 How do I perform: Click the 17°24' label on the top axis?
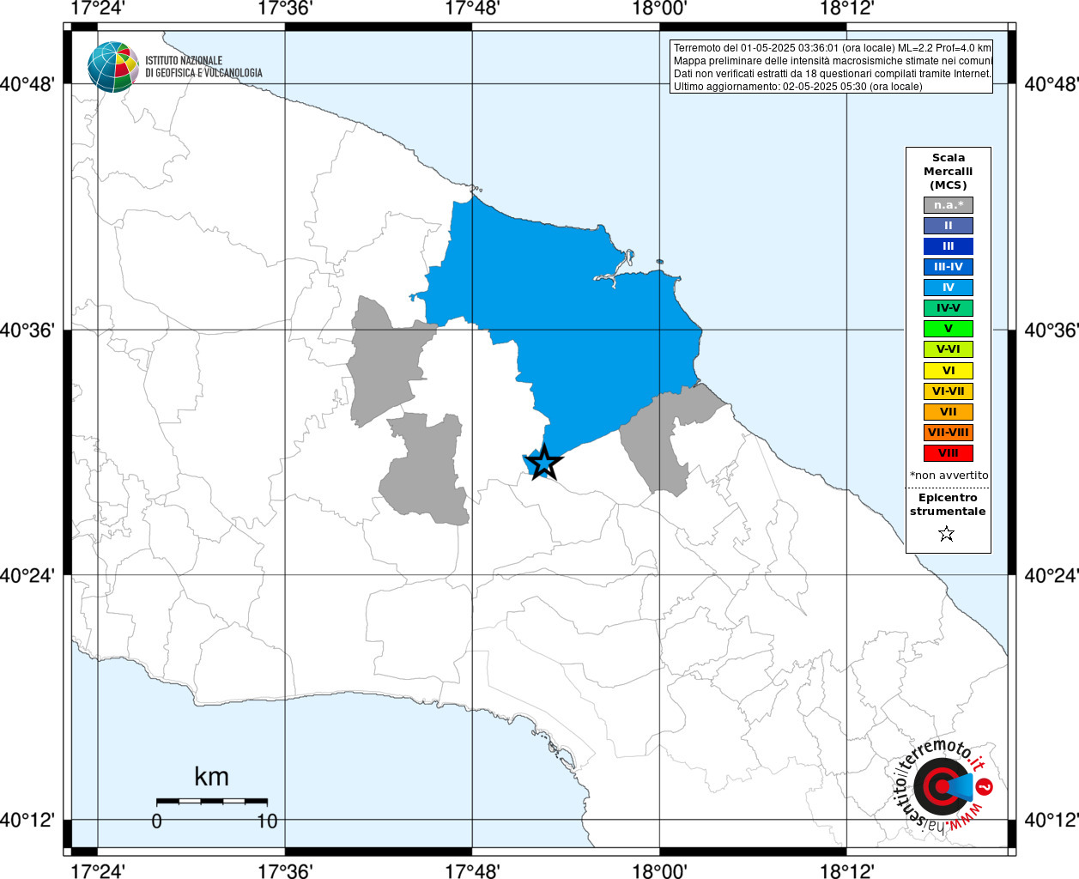point(97,9)
